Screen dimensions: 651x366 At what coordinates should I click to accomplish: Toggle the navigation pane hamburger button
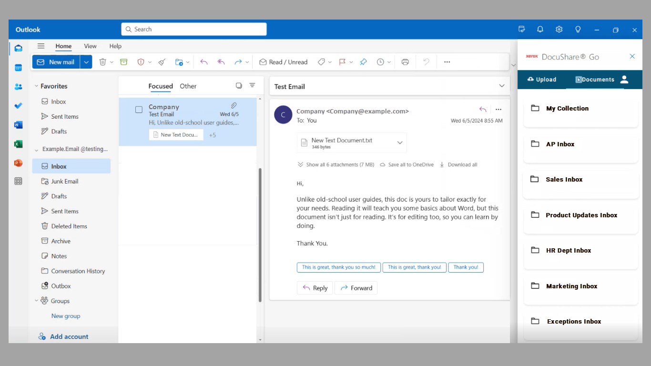[41, 46]
